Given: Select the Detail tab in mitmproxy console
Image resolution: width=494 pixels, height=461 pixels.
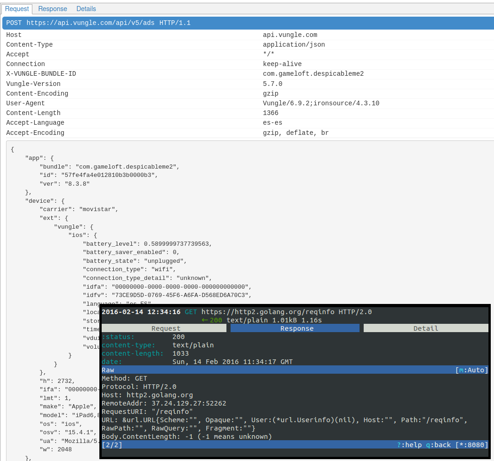Looking at the screenshot, I should [x=426, y=328].
